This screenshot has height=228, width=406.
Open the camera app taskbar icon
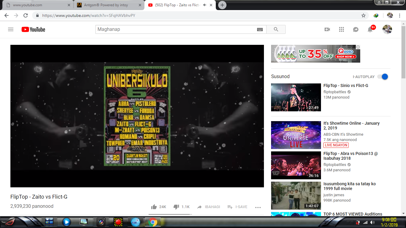tap(101, 222)
